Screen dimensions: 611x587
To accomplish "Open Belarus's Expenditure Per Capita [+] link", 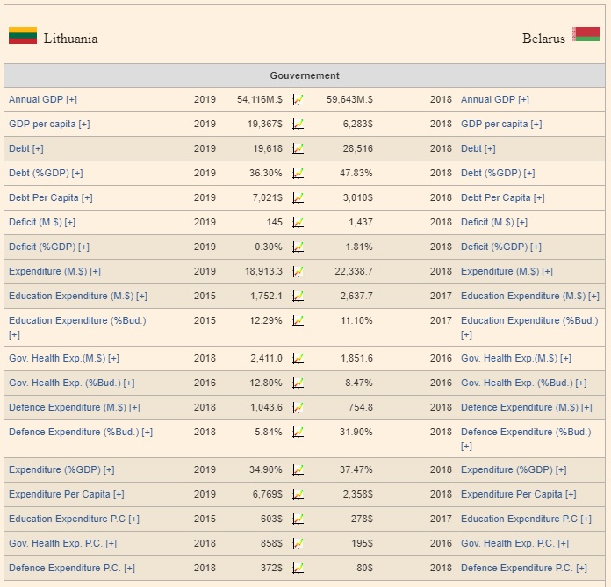I will (519, 494).
